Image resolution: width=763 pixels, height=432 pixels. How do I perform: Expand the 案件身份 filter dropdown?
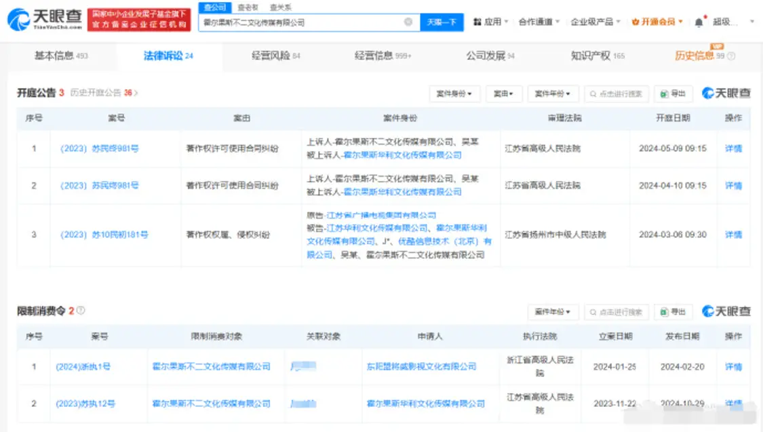tap(454, 94)
